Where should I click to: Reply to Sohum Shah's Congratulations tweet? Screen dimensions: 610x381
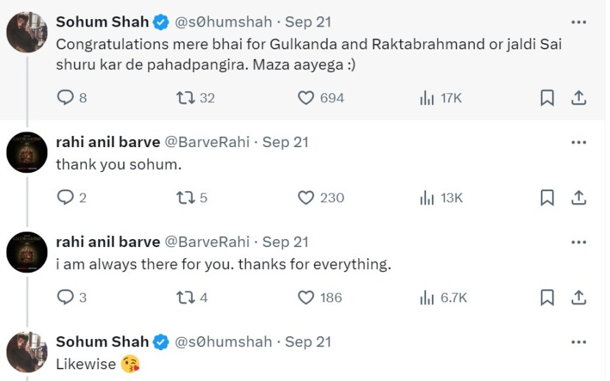(x=65, y=98)
